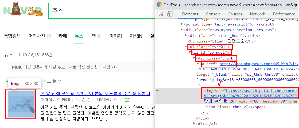
Task: Collapse the div thumb node
Action: pos(194,58)
